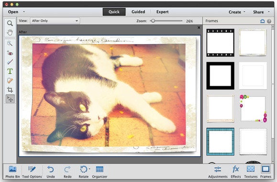Click the Zoom slider handle
Screen dimensions: 277x182
click(153, 21)
